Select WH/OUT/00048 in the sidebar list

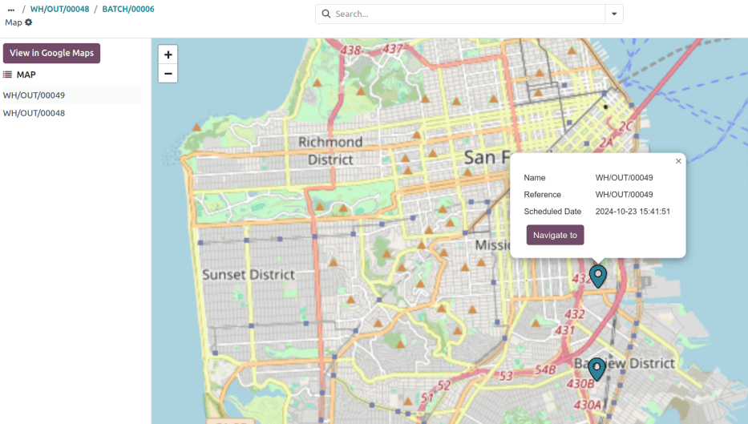[34, 113]
